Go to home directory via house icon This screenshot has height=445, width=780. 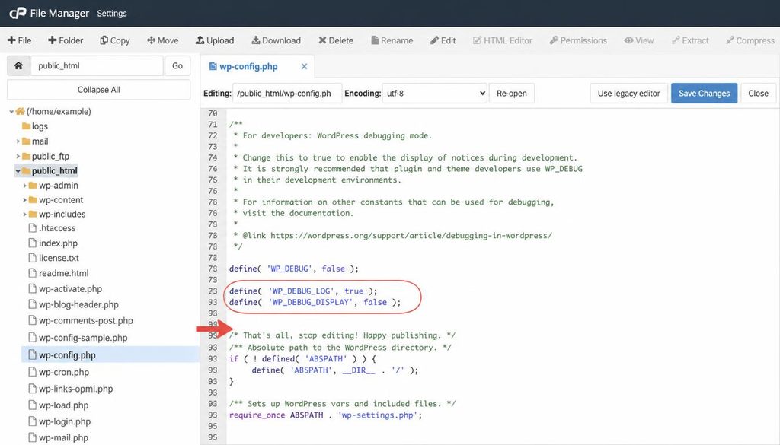18,65
